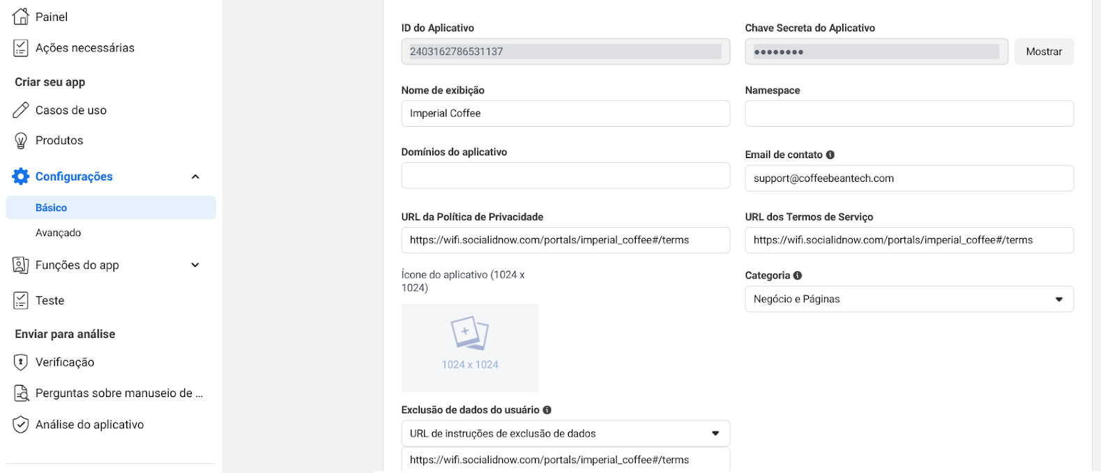1101x473 pixels.
Task: Open the Exclusão de dados dropdown
Action: click(565, 433)
